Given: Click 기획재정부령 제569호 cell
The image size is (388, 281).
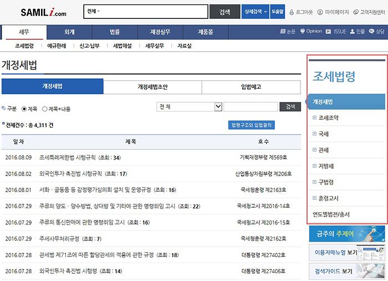Looking at the screenshot, I should (263, 157).
